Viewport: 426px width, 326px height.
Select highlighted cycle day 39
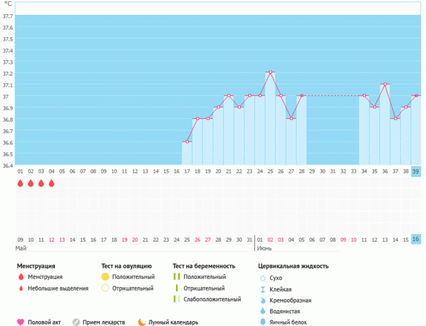pyautogui.click(x=415, y=171)
